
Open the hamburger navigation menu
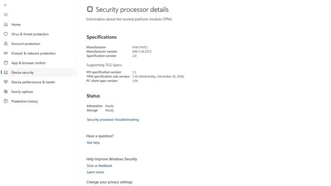point(6,15)
